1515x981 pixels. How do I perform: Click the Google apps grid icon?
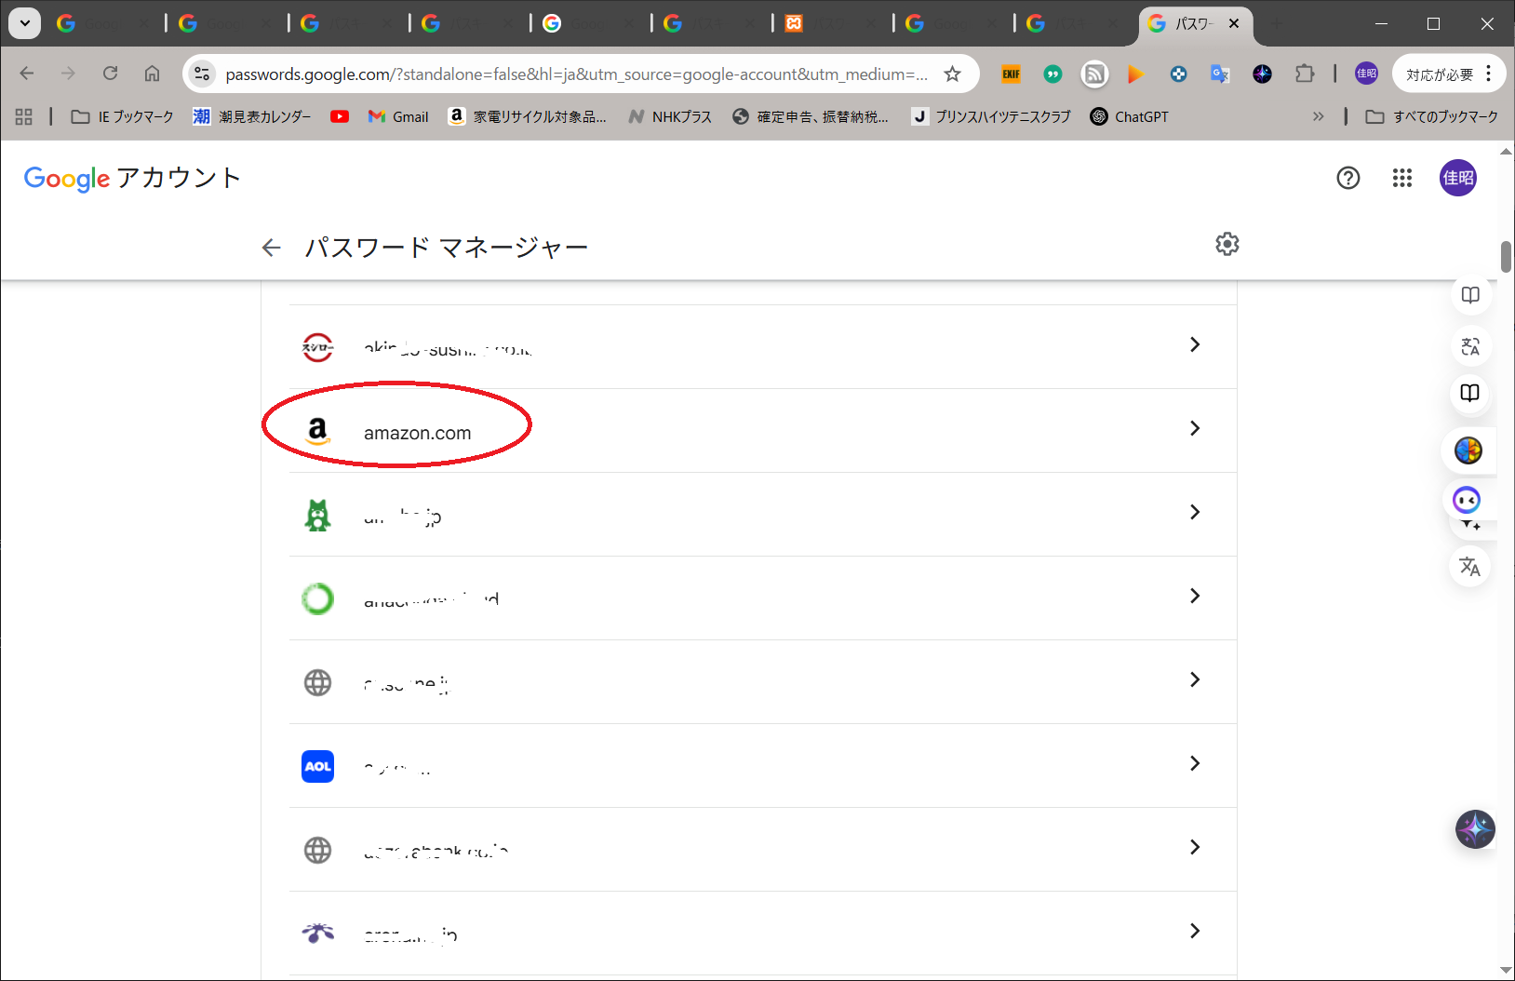(x=1401, y=178)
